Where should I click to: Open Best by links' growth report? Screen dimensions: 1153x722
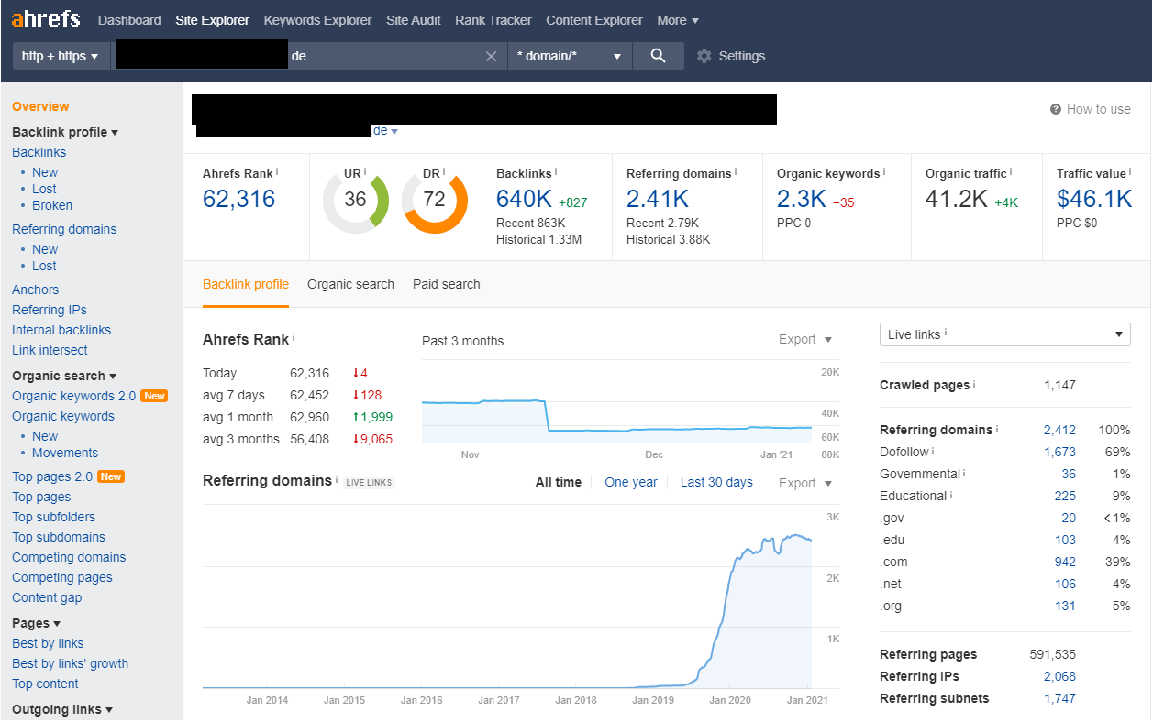70,663
